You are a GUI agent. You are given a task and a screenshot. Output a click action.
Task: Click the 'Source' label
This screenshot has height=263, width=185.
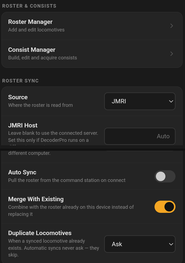pos(18,97)
